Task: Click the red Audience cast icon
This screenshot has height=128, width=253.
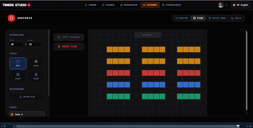Action: click(x=11, y=18)
